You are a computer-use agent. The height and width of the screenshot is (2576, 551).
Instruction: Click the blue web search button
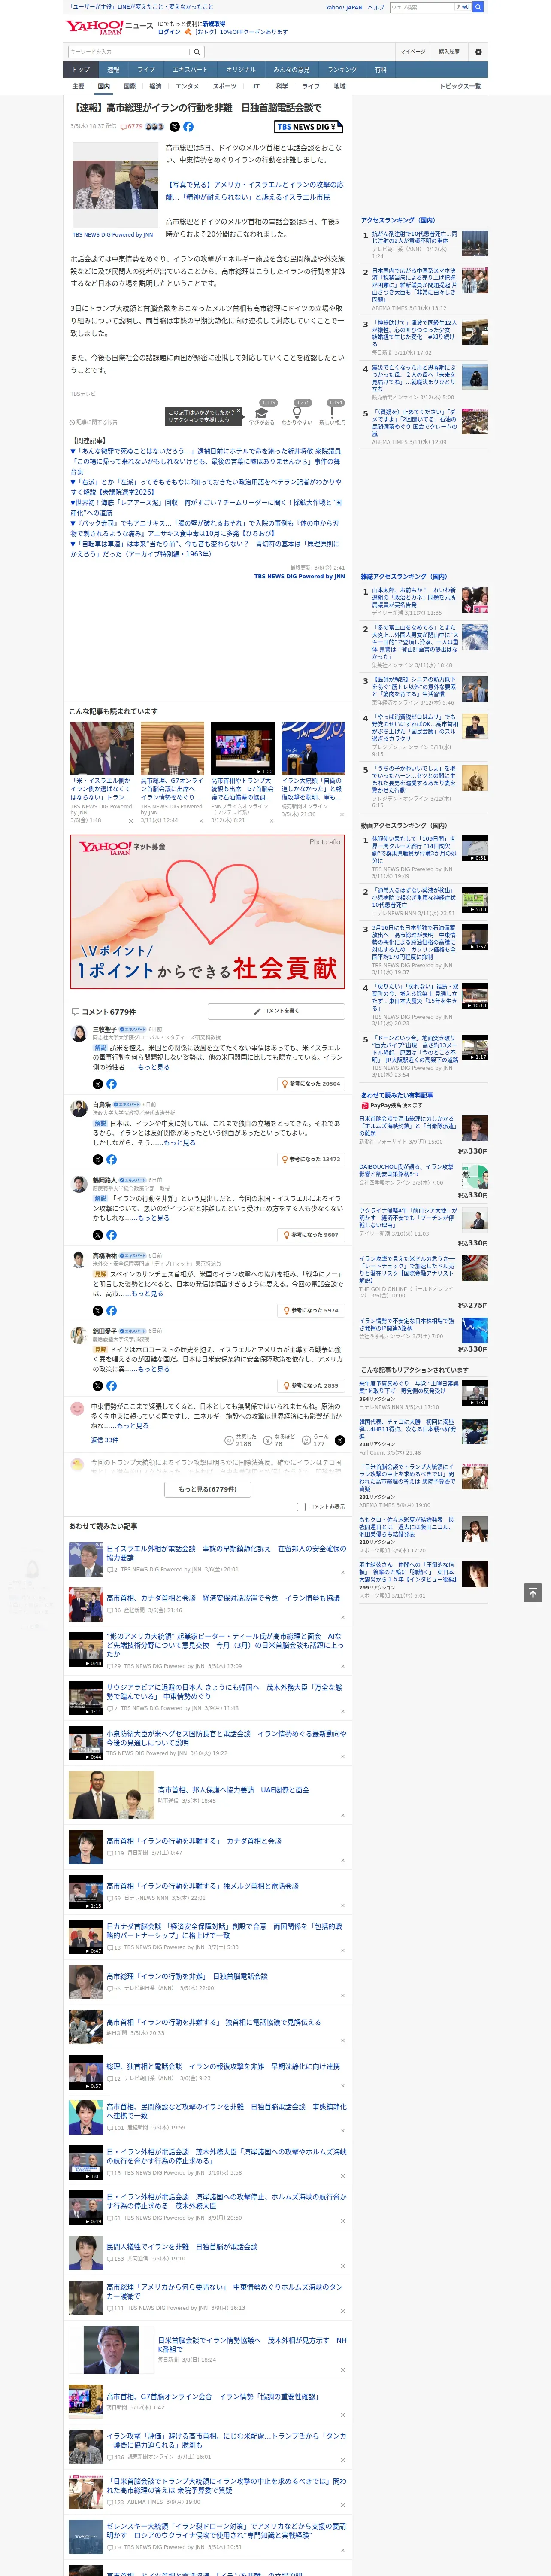[x=478, y=7]
